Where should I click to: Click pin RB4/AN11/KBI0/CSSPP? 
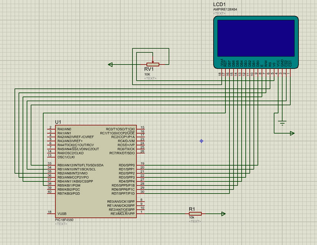[75, 181]
